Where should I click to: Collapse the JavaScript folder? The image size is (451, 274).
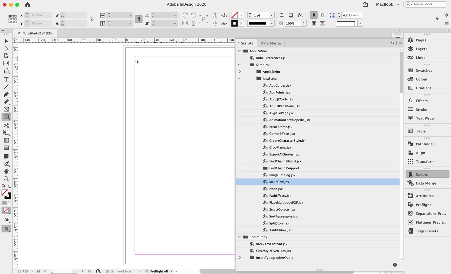coord(239,79)
